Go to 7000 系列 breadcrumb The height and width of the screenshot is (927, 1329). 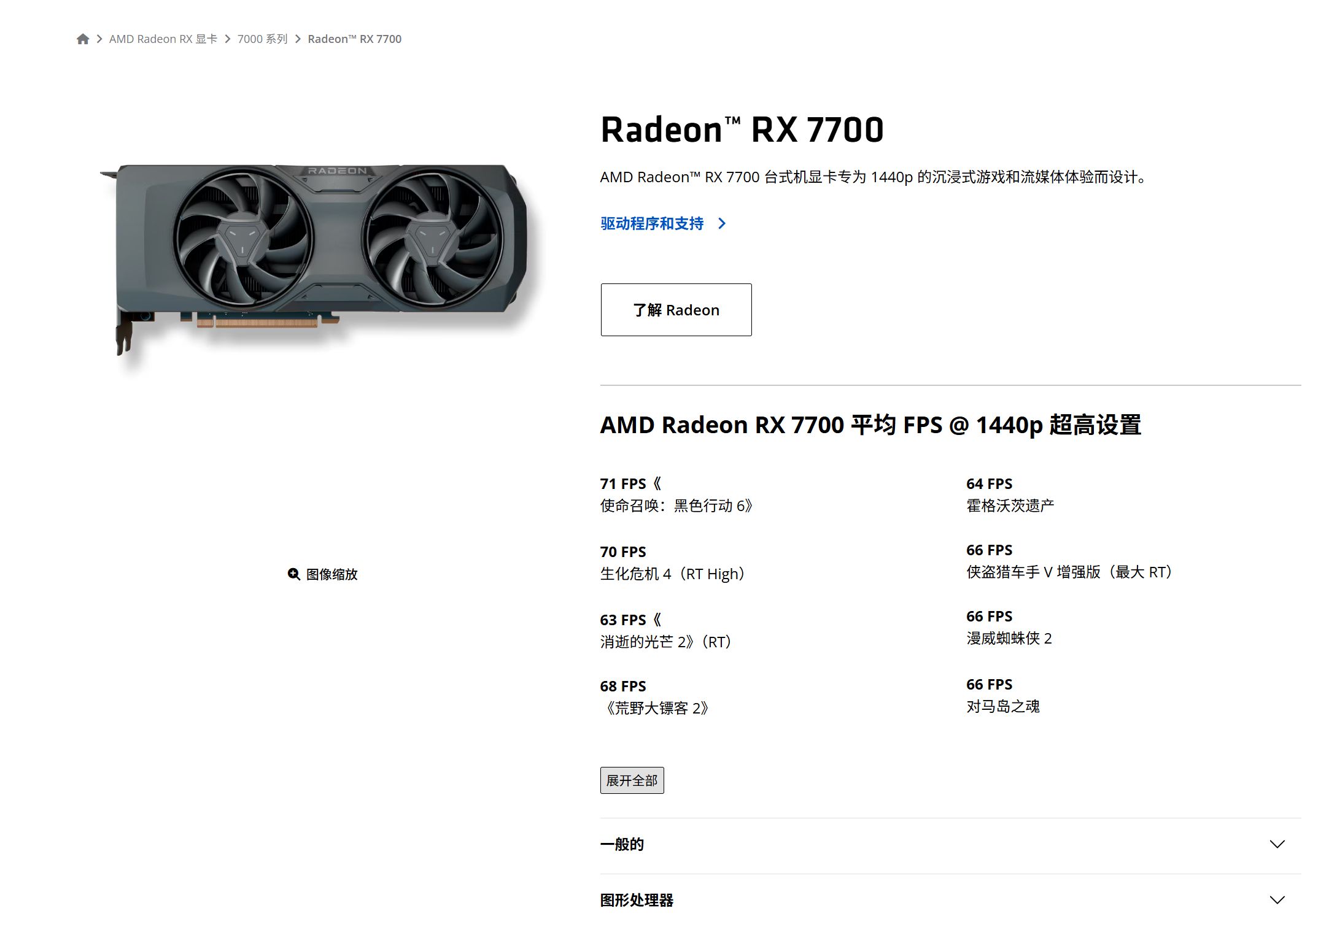(x=263, y=39)
